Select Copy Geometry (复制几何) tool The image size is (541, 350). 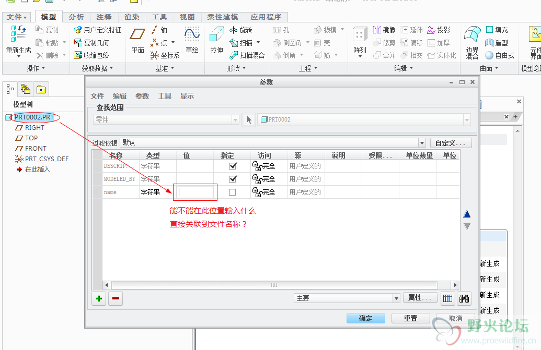pos(91,43)
